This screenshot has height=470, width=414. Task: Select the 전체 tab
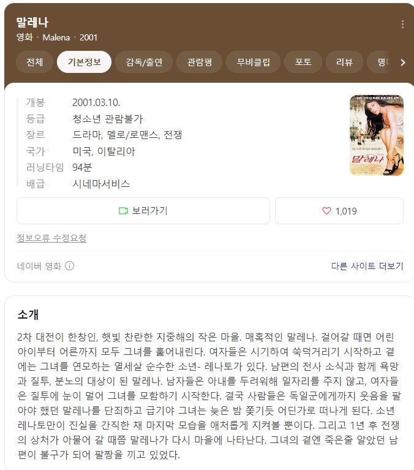point(35,62)
